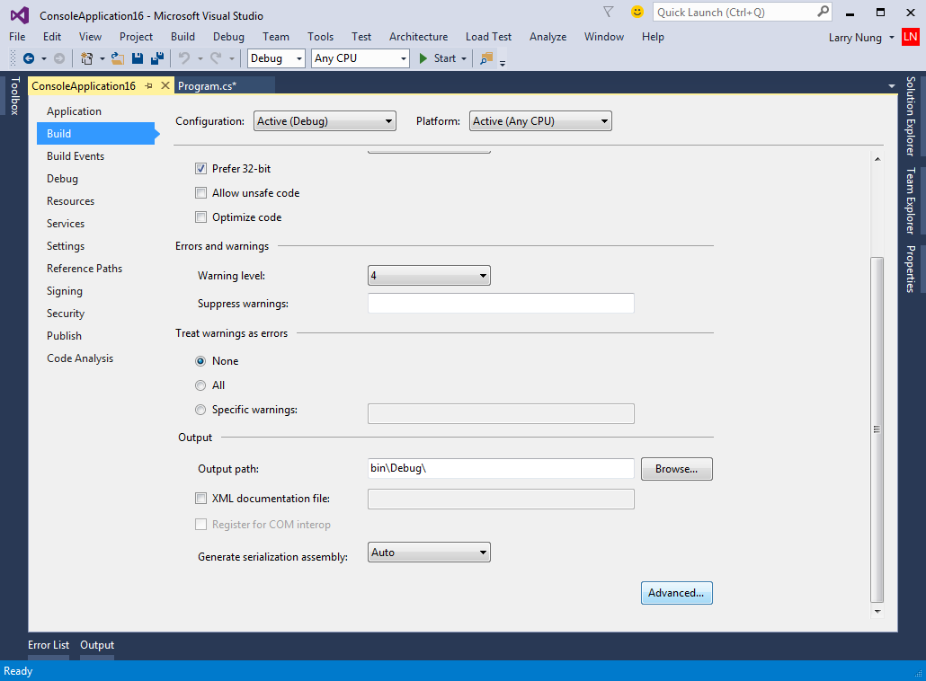Image resolution: width=926 pixels, height=681 pixels.
Task: Click the Navigate Forward arrow icon
Action: 59,58
